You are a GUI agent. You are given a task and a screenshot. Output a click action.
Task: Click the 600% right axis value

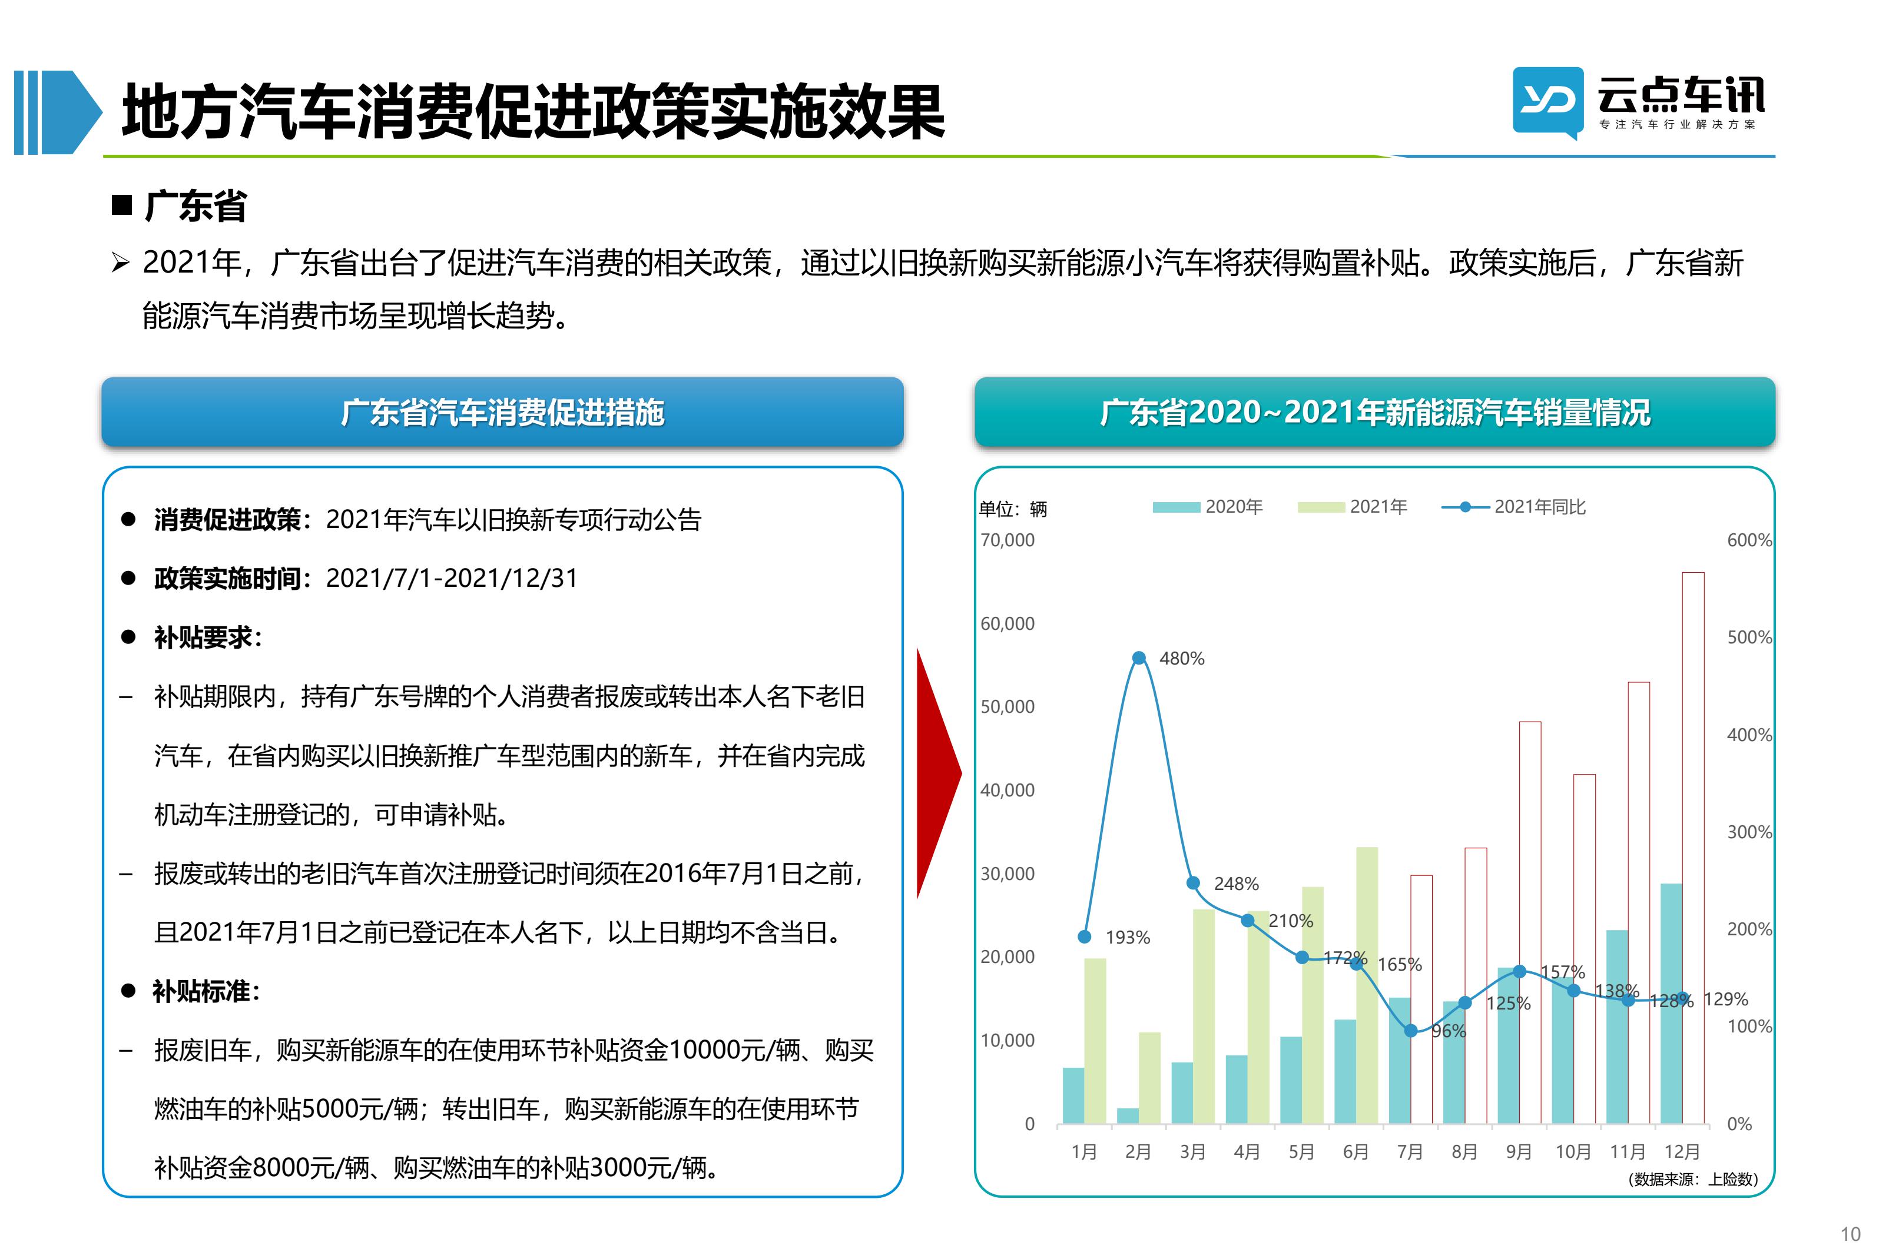1749,540
